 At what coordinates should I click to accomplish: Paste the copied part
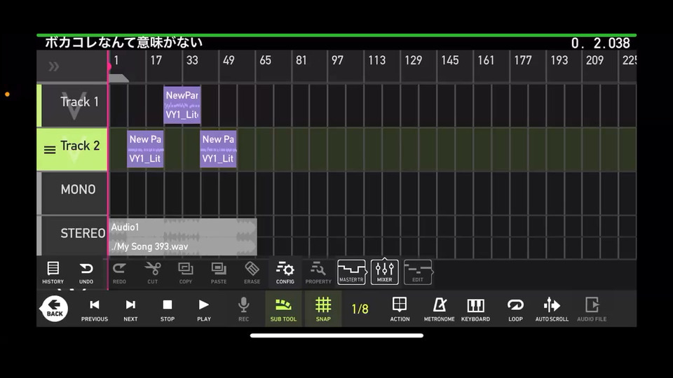(x=219, y=272)
